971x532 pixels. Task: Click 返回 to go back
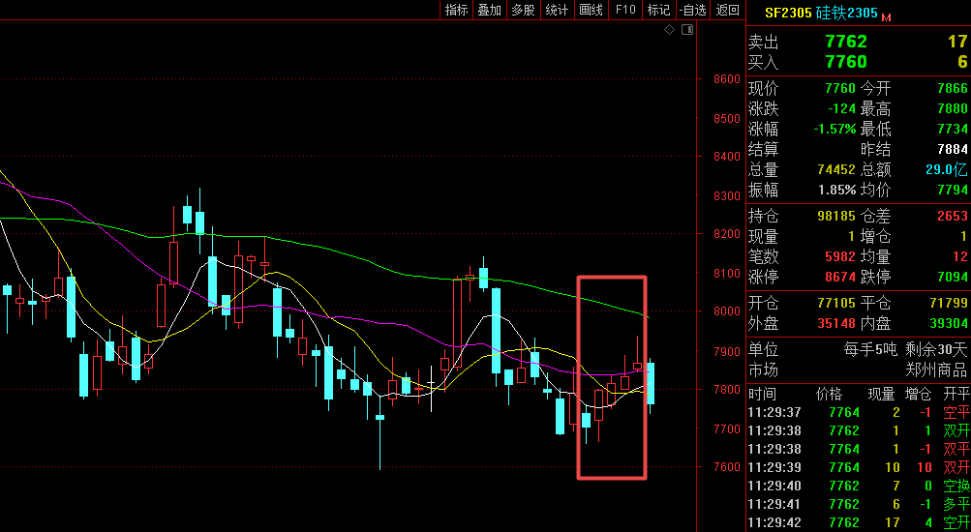[x=727, y=10]
